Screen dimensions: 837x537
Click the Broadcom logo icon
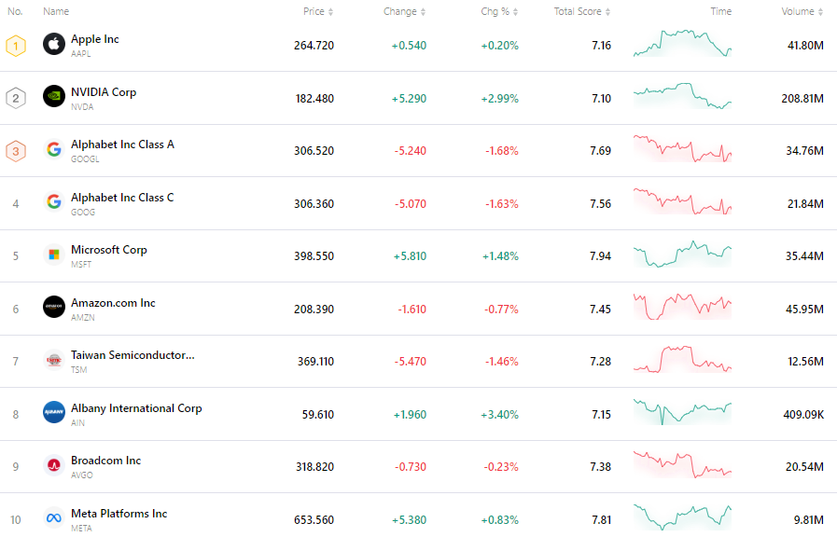53,466
